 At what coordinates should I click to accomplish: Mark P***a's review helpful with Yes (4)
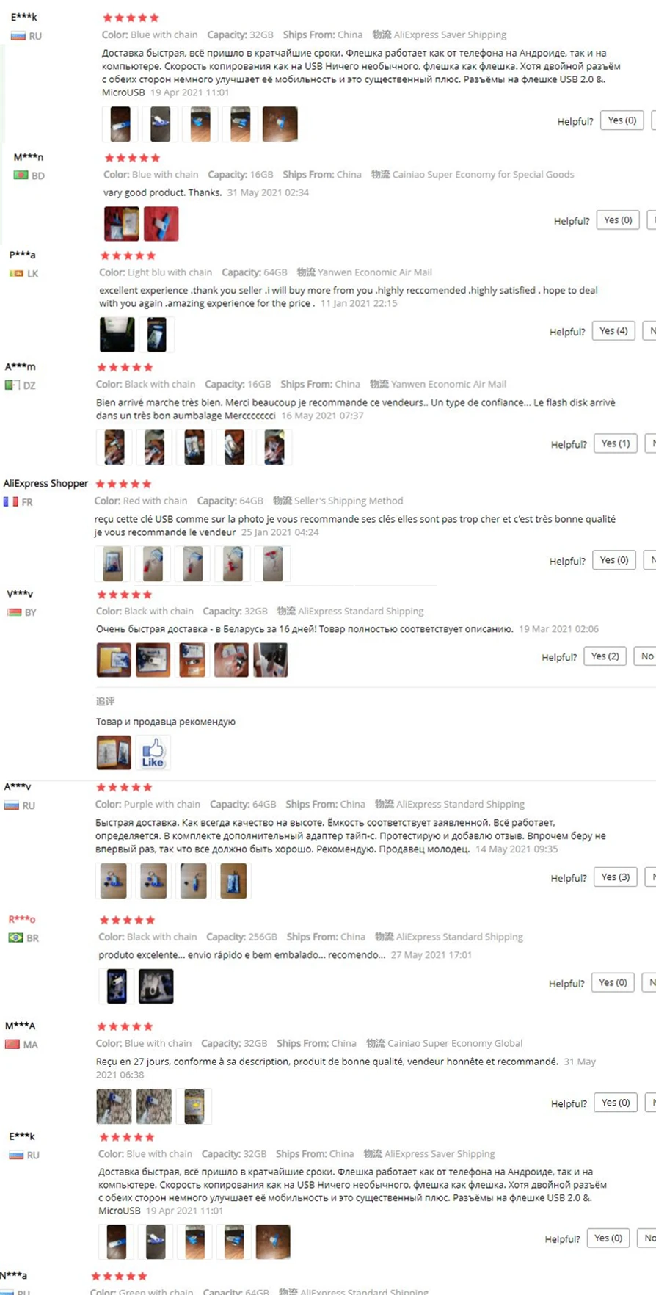coord(613,331)
